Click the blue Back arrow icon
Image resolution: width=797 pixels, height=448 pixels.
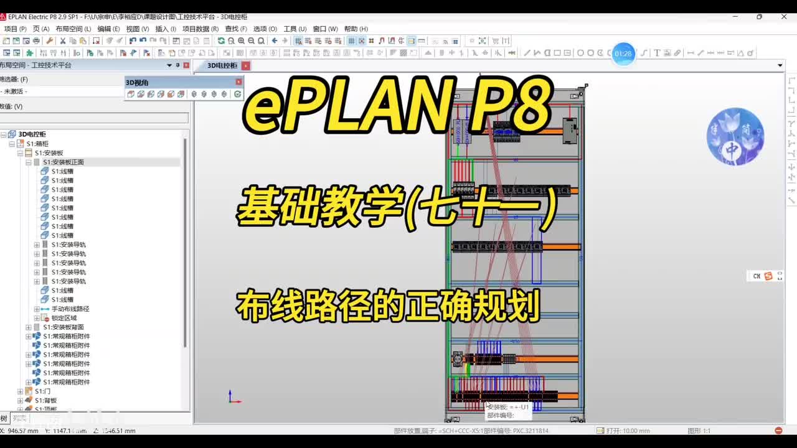[x=275, y=40]
